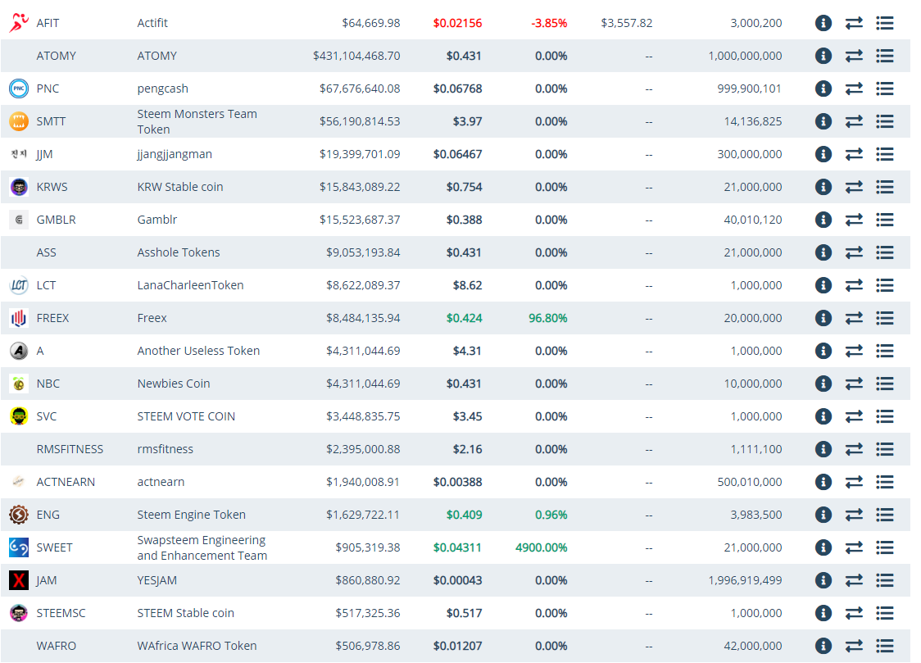Viewport: 921px width, 663px height.
Task: Open info icon for SWEET token
Action: tap(823, 547)
